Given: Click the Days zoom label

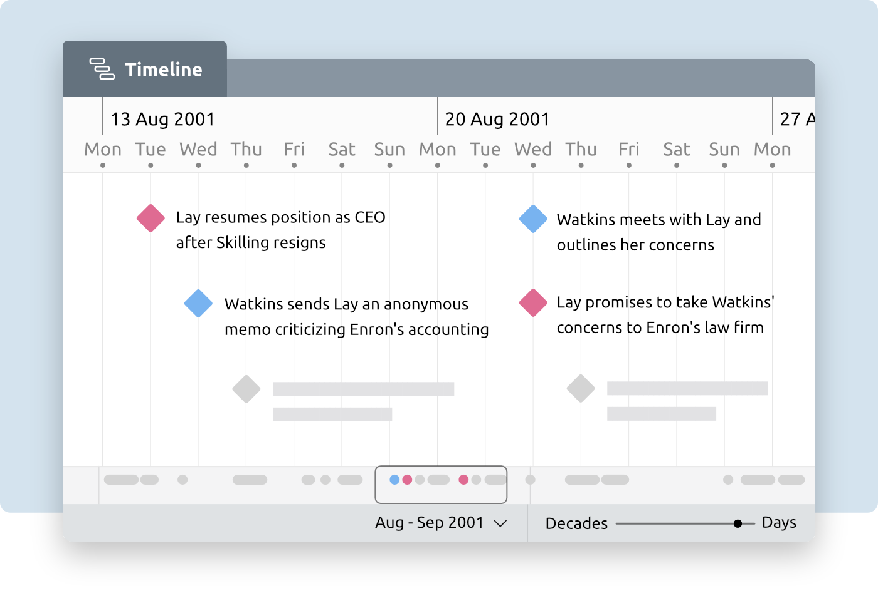Looking at the screenshot, I should 779,522.
